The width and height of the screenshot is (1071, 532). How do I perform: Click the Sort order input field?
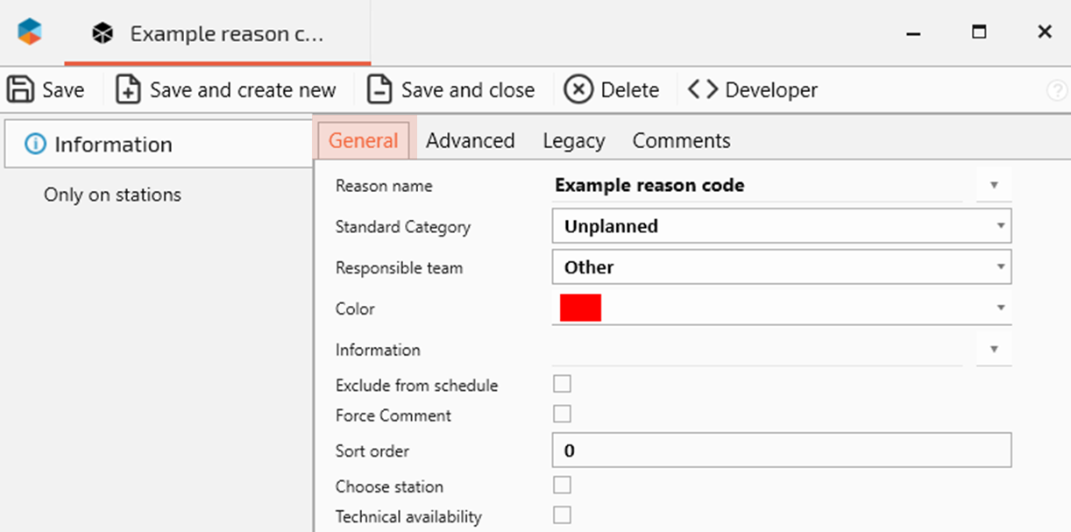click(x=781, y=450)
